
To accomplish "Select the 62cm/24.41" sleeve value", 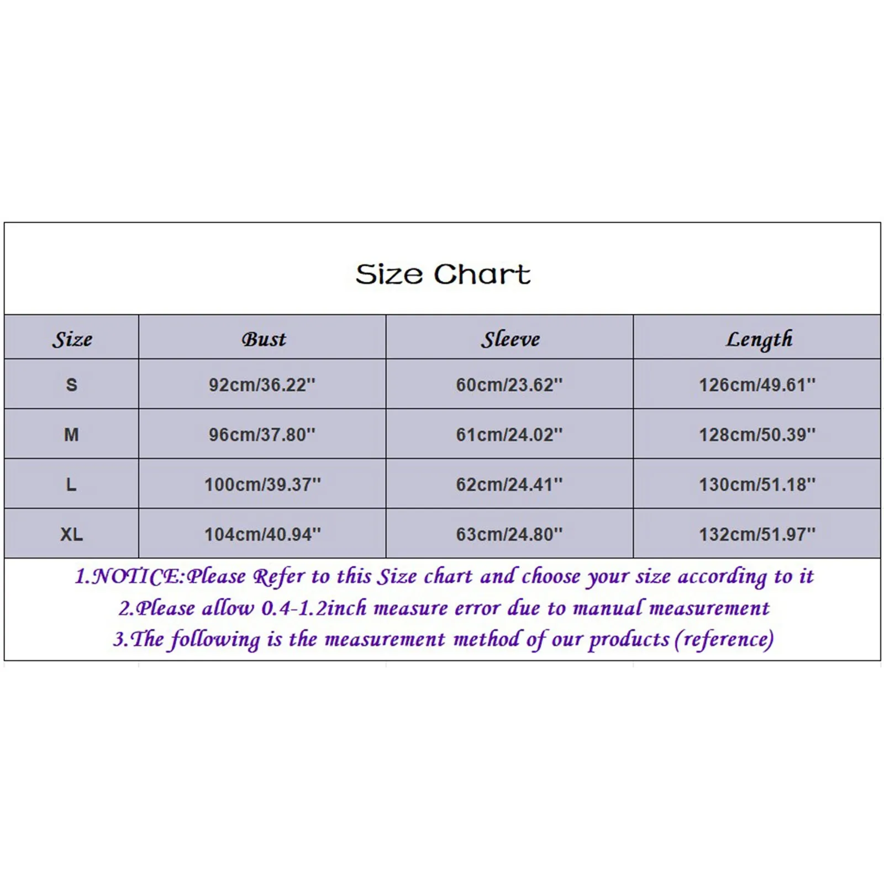I will (x=509, y=485).
